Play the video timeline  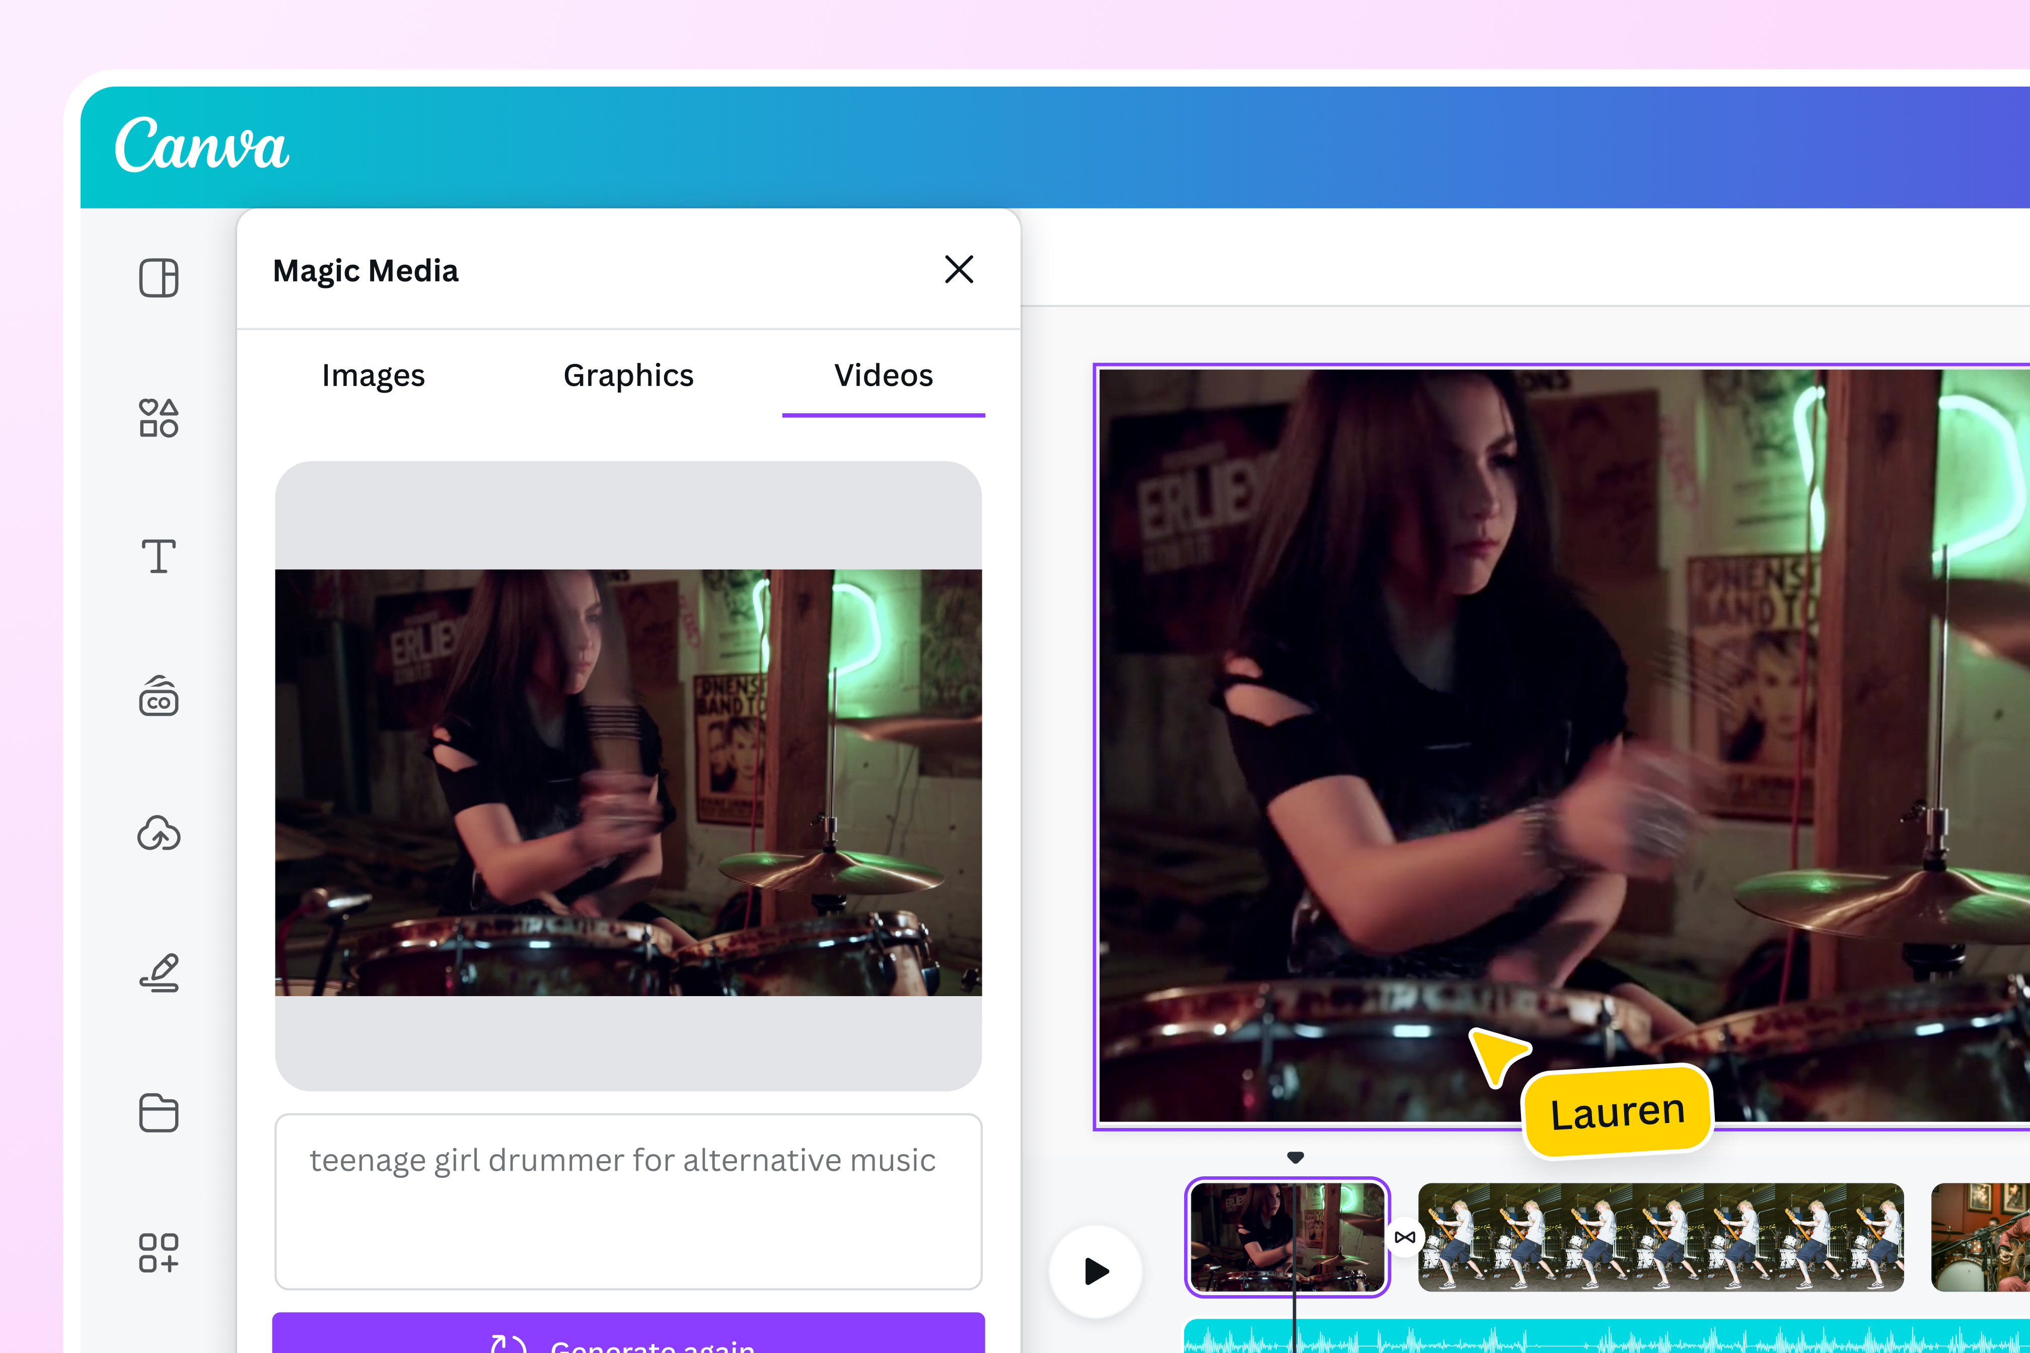pos(1096,1271)
